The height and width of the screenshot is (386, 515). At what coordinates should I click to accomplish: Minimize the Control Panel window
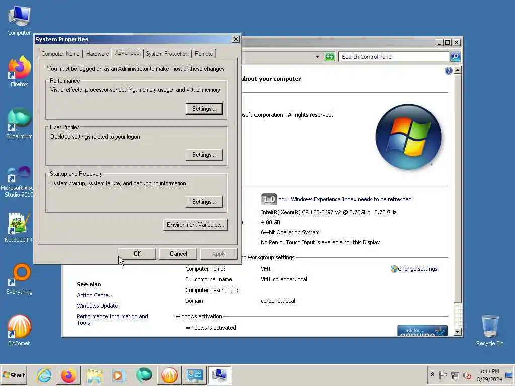click(439, 42)
